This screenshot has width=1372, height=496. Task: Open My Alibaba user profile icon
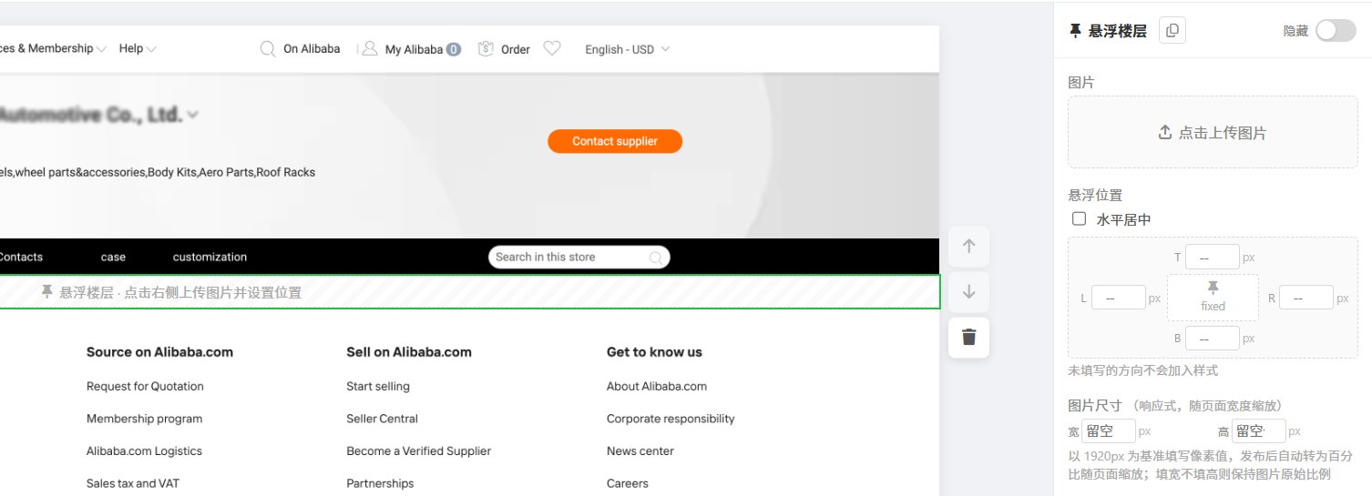click(x=370, y=49)
